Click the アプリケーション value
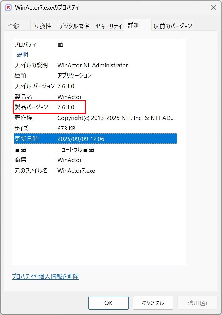 pyautogui.click(x=74, y=75)
